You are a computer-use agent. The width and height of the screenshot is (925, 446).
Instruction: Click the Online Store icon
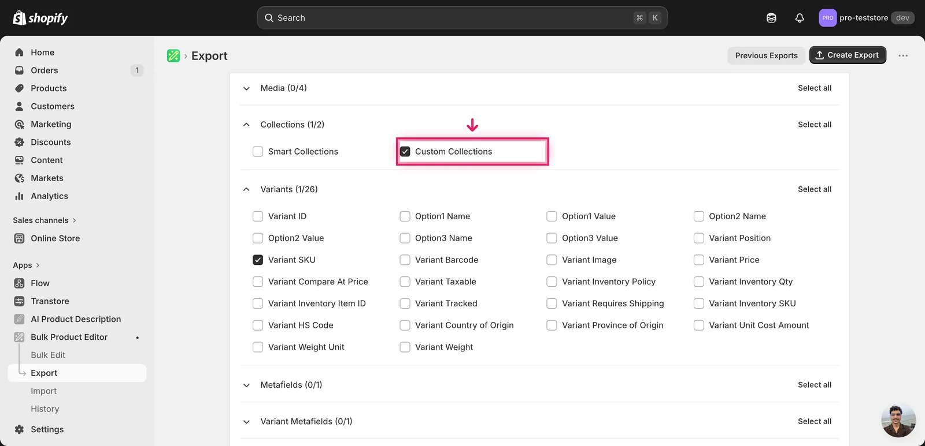tap(19, 238)
